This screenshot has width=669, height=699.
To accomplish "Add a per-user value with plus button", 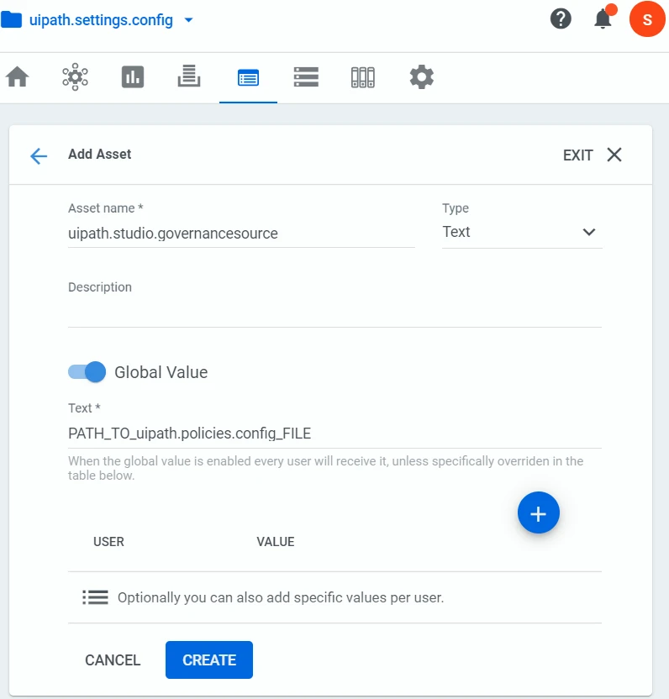I will click(539, 513).
